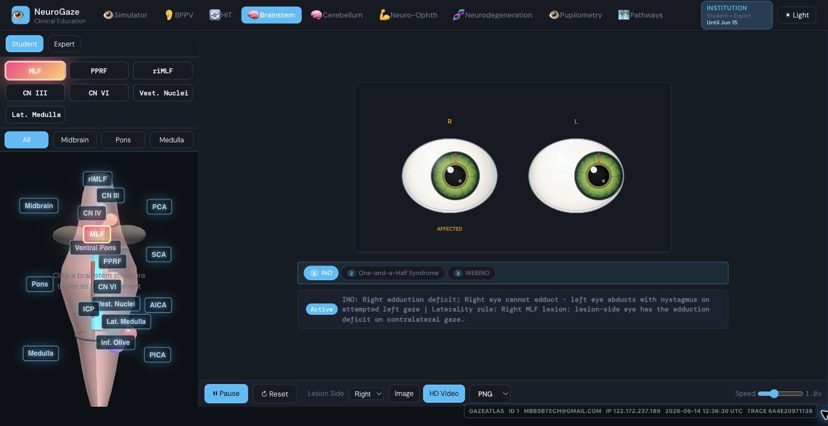
Task: Click the HD Video export button
Action: click(444, 394)
